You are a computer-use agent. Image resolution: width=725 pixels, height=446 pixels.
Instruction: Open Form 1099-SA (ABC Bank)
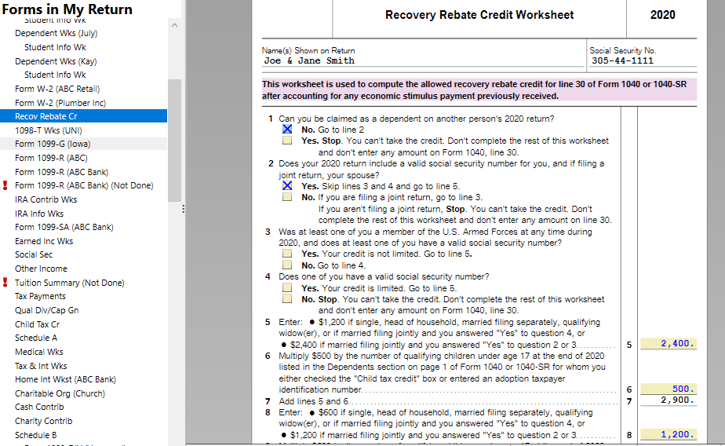pos(64,227)
